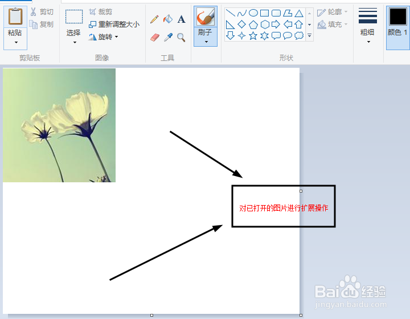Image resolution: width=410 pixels, height=319 pixels.
Task: Click Resize (重新调整大小) button
Action: pos(114,24)
